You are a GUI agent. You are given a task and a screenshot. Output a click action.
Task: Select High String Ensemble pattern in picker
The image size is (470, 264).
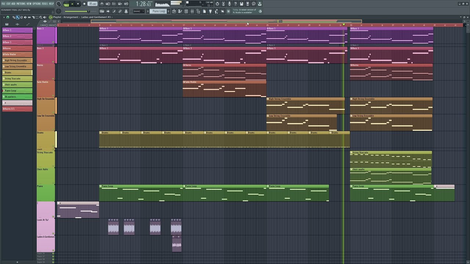click(17, 60)
